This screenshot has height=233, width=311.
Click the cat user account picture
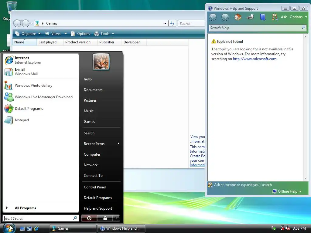point(101,62)
